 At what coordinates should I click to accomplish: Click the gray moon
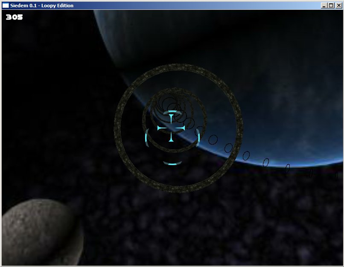(x=42, y=232)
